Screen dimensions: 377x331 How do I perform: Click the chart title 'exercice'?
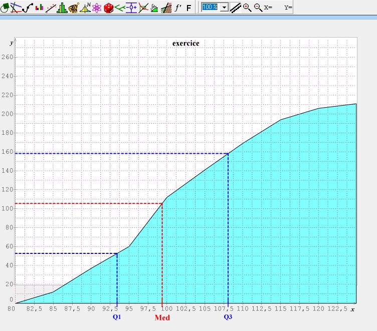pyautogui.click(x=186, y=43)
